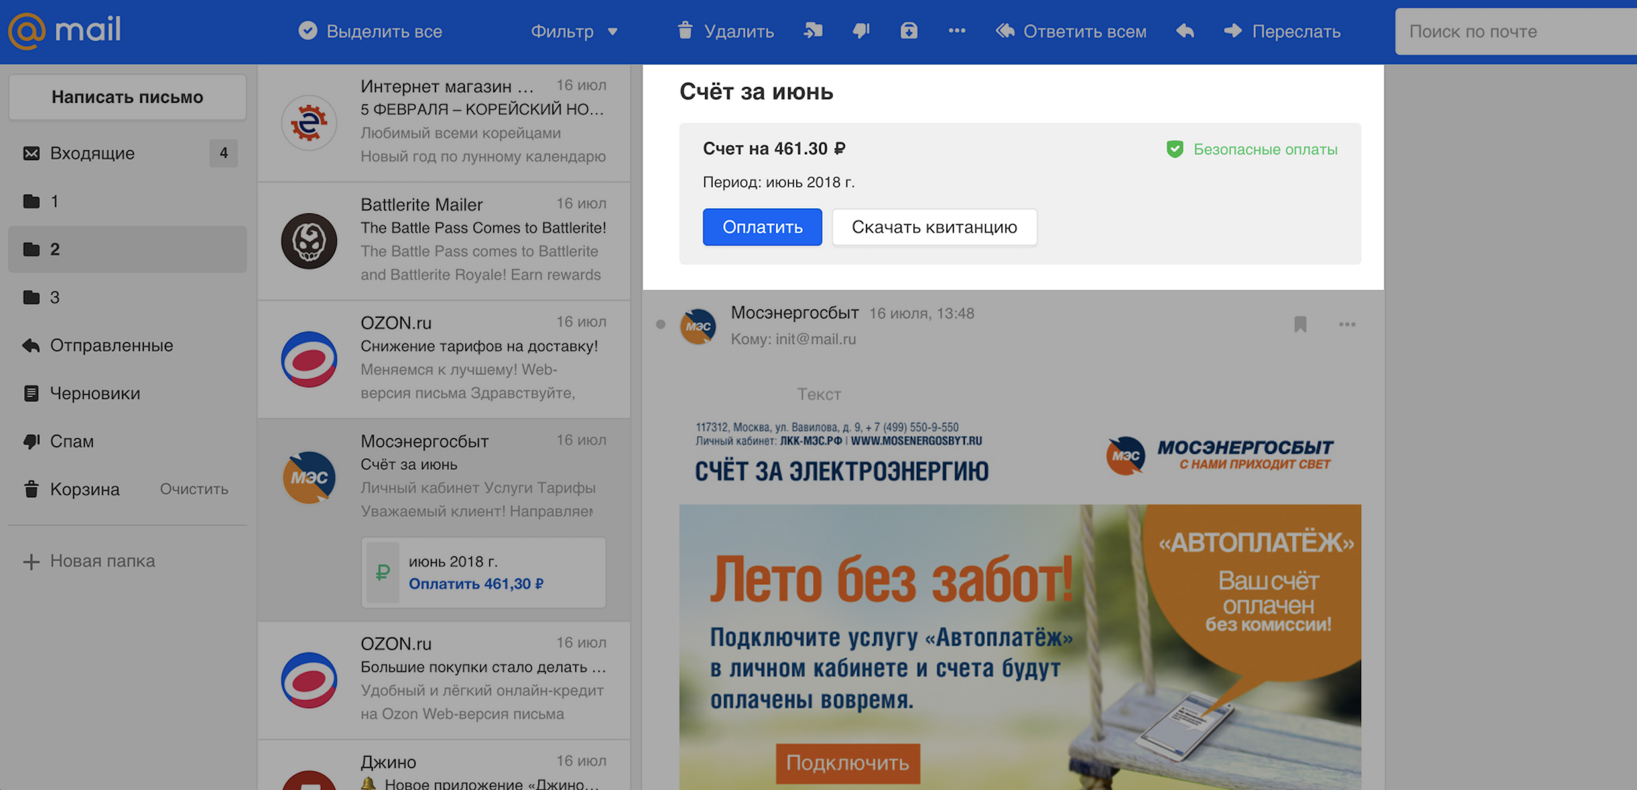1637x790 pixels.
Task: Click the Входящие envelope icon
Action: [31, 153]
